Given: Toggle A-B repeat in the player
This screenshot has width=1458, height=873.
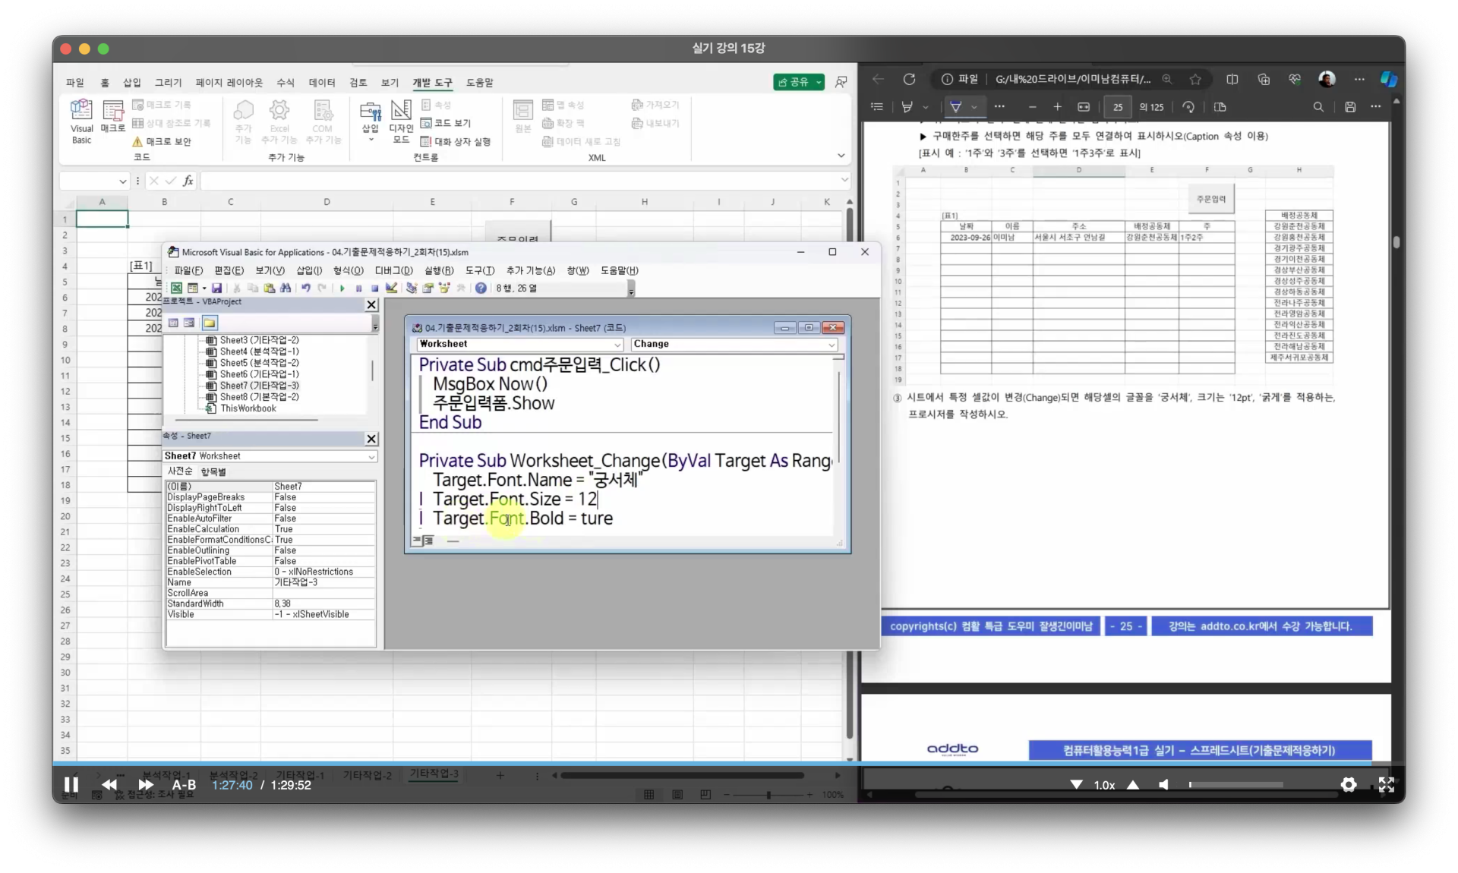Looking at the screenshot, I should (x=184, y=785).
